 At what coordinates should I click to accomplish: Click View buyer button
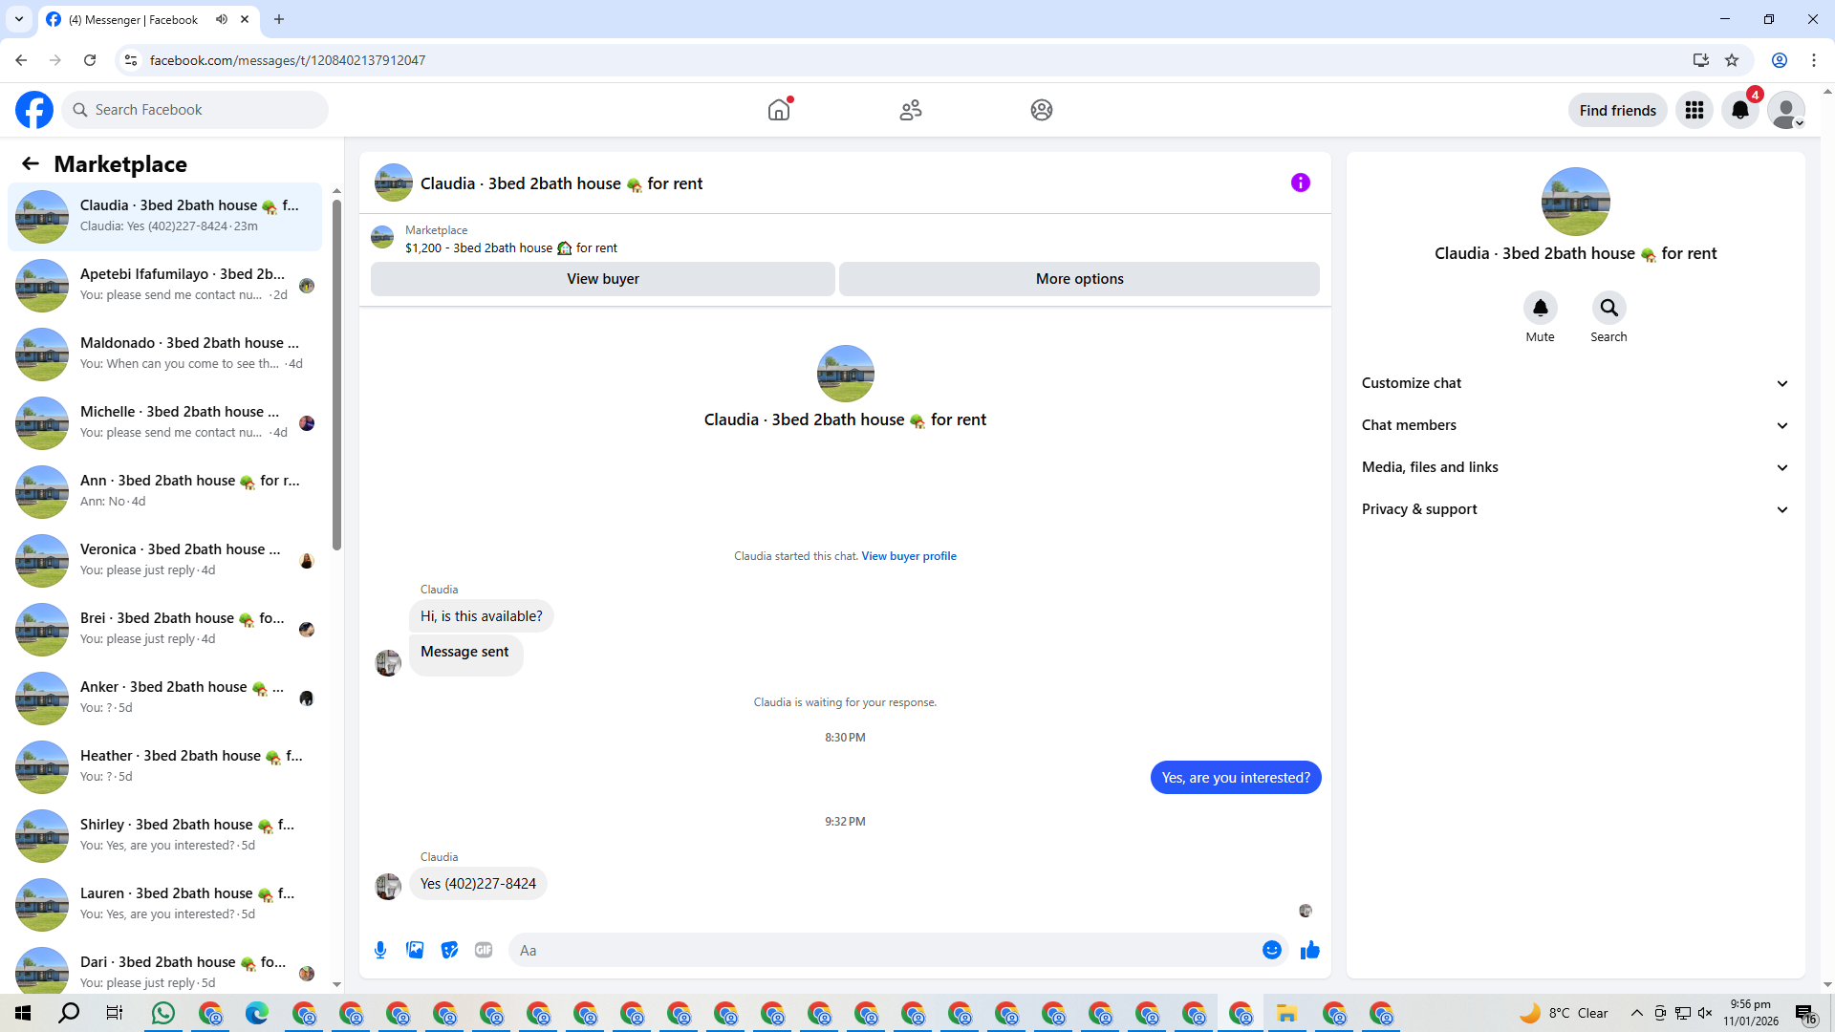603,279
